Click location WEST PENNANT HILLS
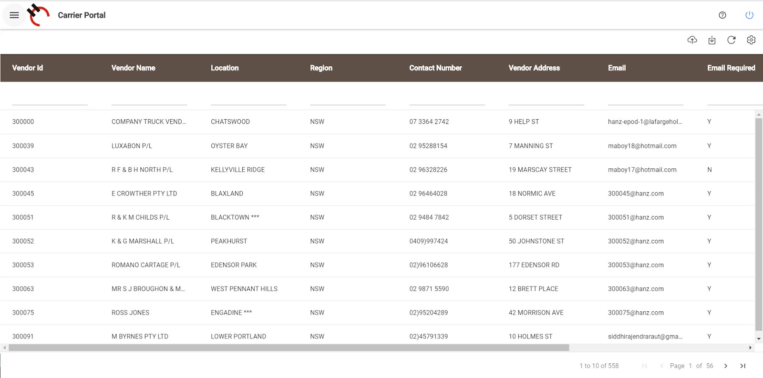Screen dimensions: 763x378 [x=244, y=289]
